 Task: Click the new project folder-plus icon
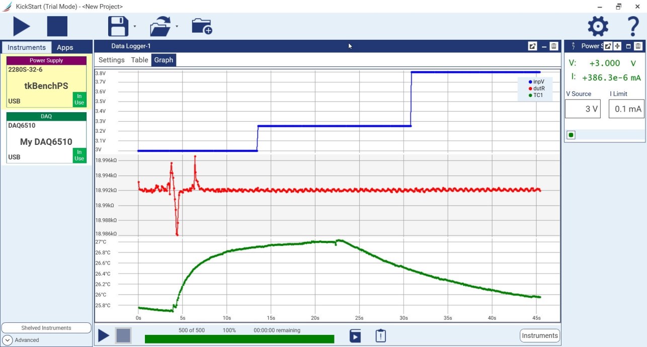click(x=202, y=26)
